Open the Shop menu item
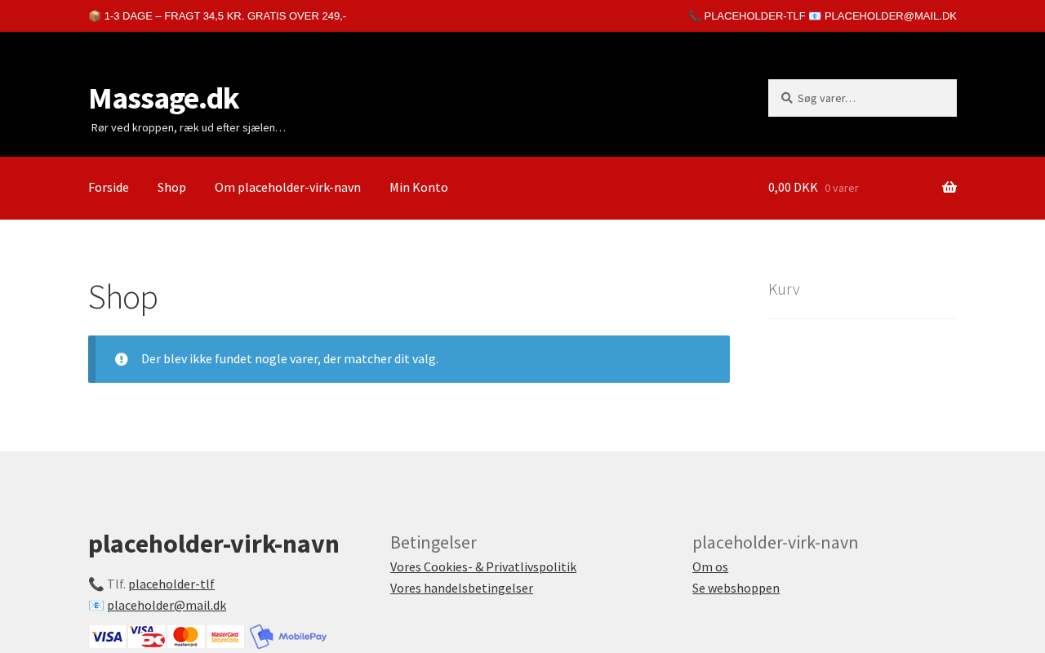 (x=171, y=188)
